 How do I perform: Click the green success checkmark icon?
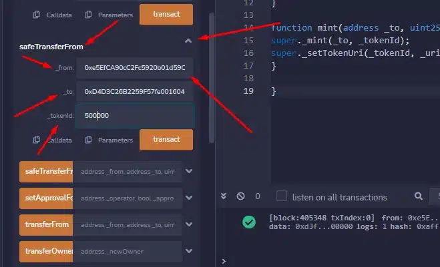point(249,222)
